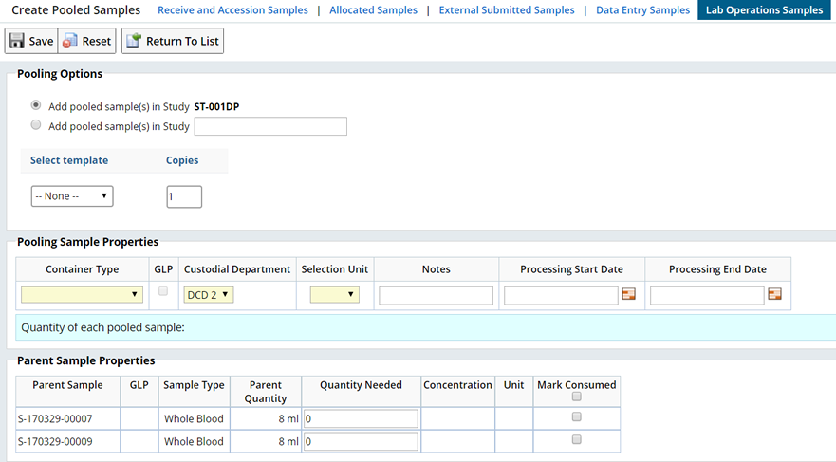Click Quantity Needed field for S-170329-00007
Image resolution: width=836 pixels, height=462 pixels.
tap(361, 419)
